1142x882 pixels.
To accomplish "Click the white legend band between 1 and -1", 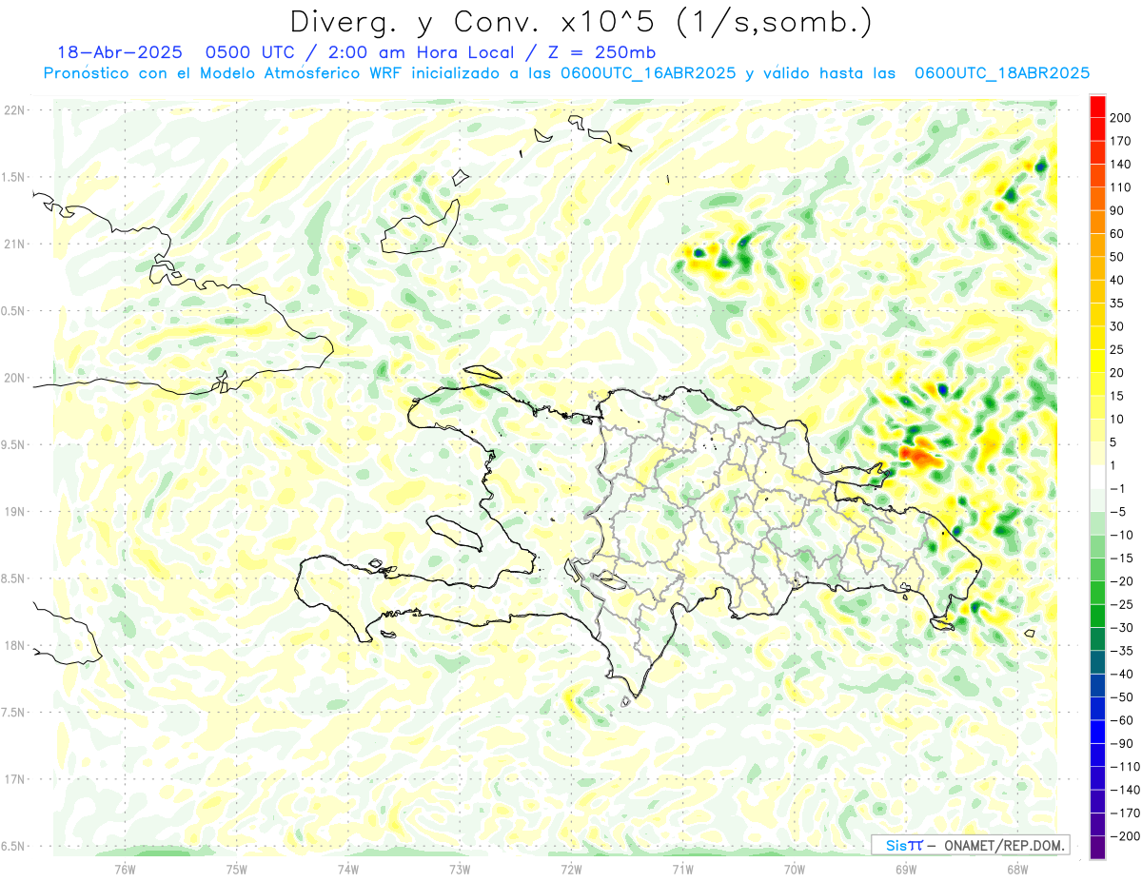I will [x=1097, y=477].
